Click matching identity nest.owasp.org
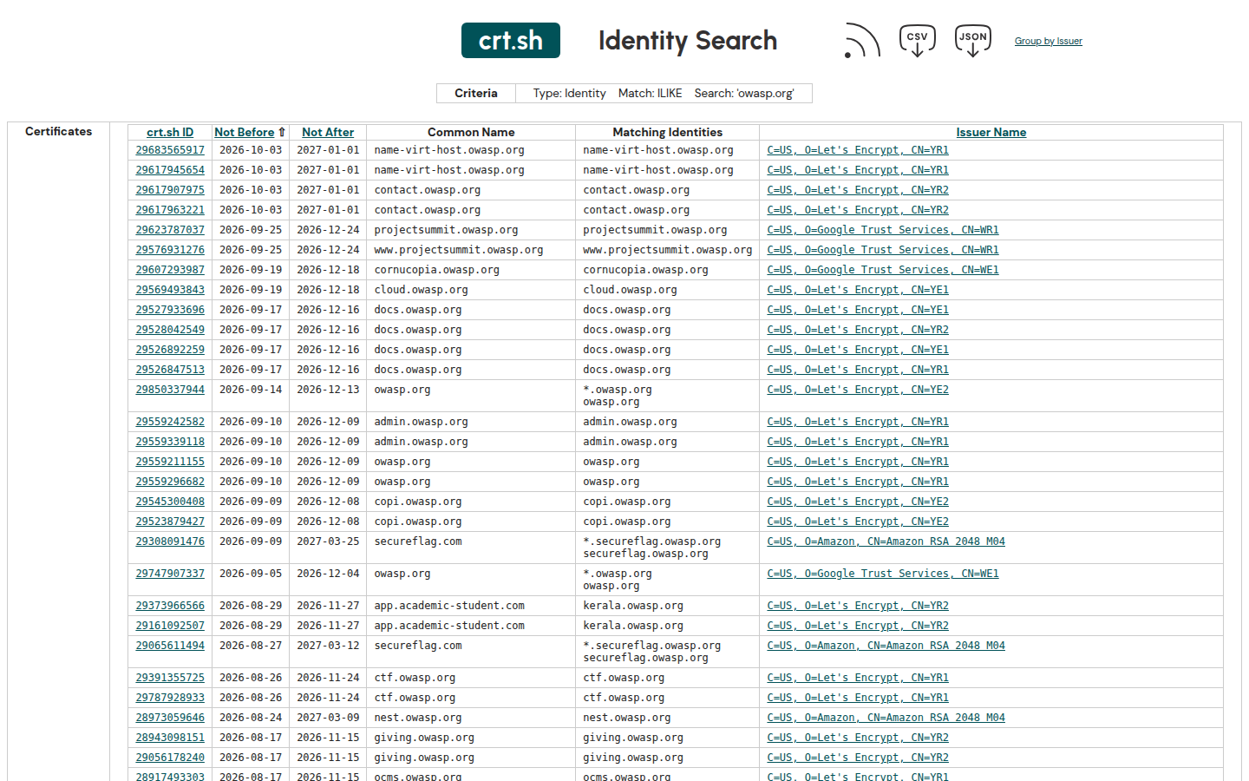 [627, 718]
